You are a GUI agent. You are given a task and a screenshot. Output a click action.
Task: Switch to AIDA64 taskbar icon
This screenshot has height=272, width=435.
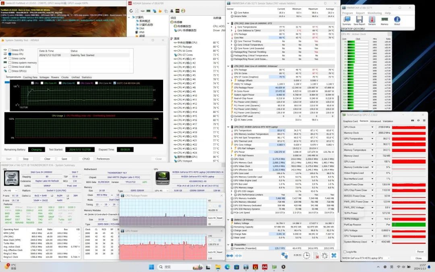coord(265,267)
